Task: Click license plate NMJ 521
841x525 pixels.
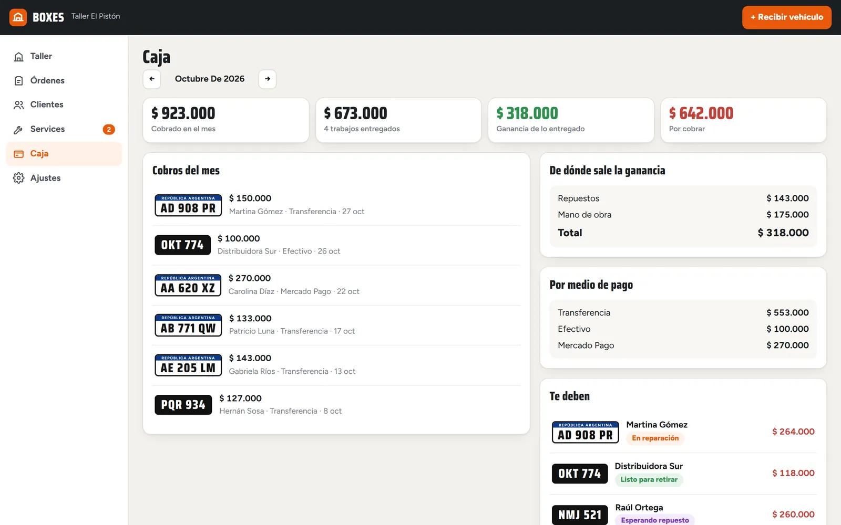Action: click(580, 515)
